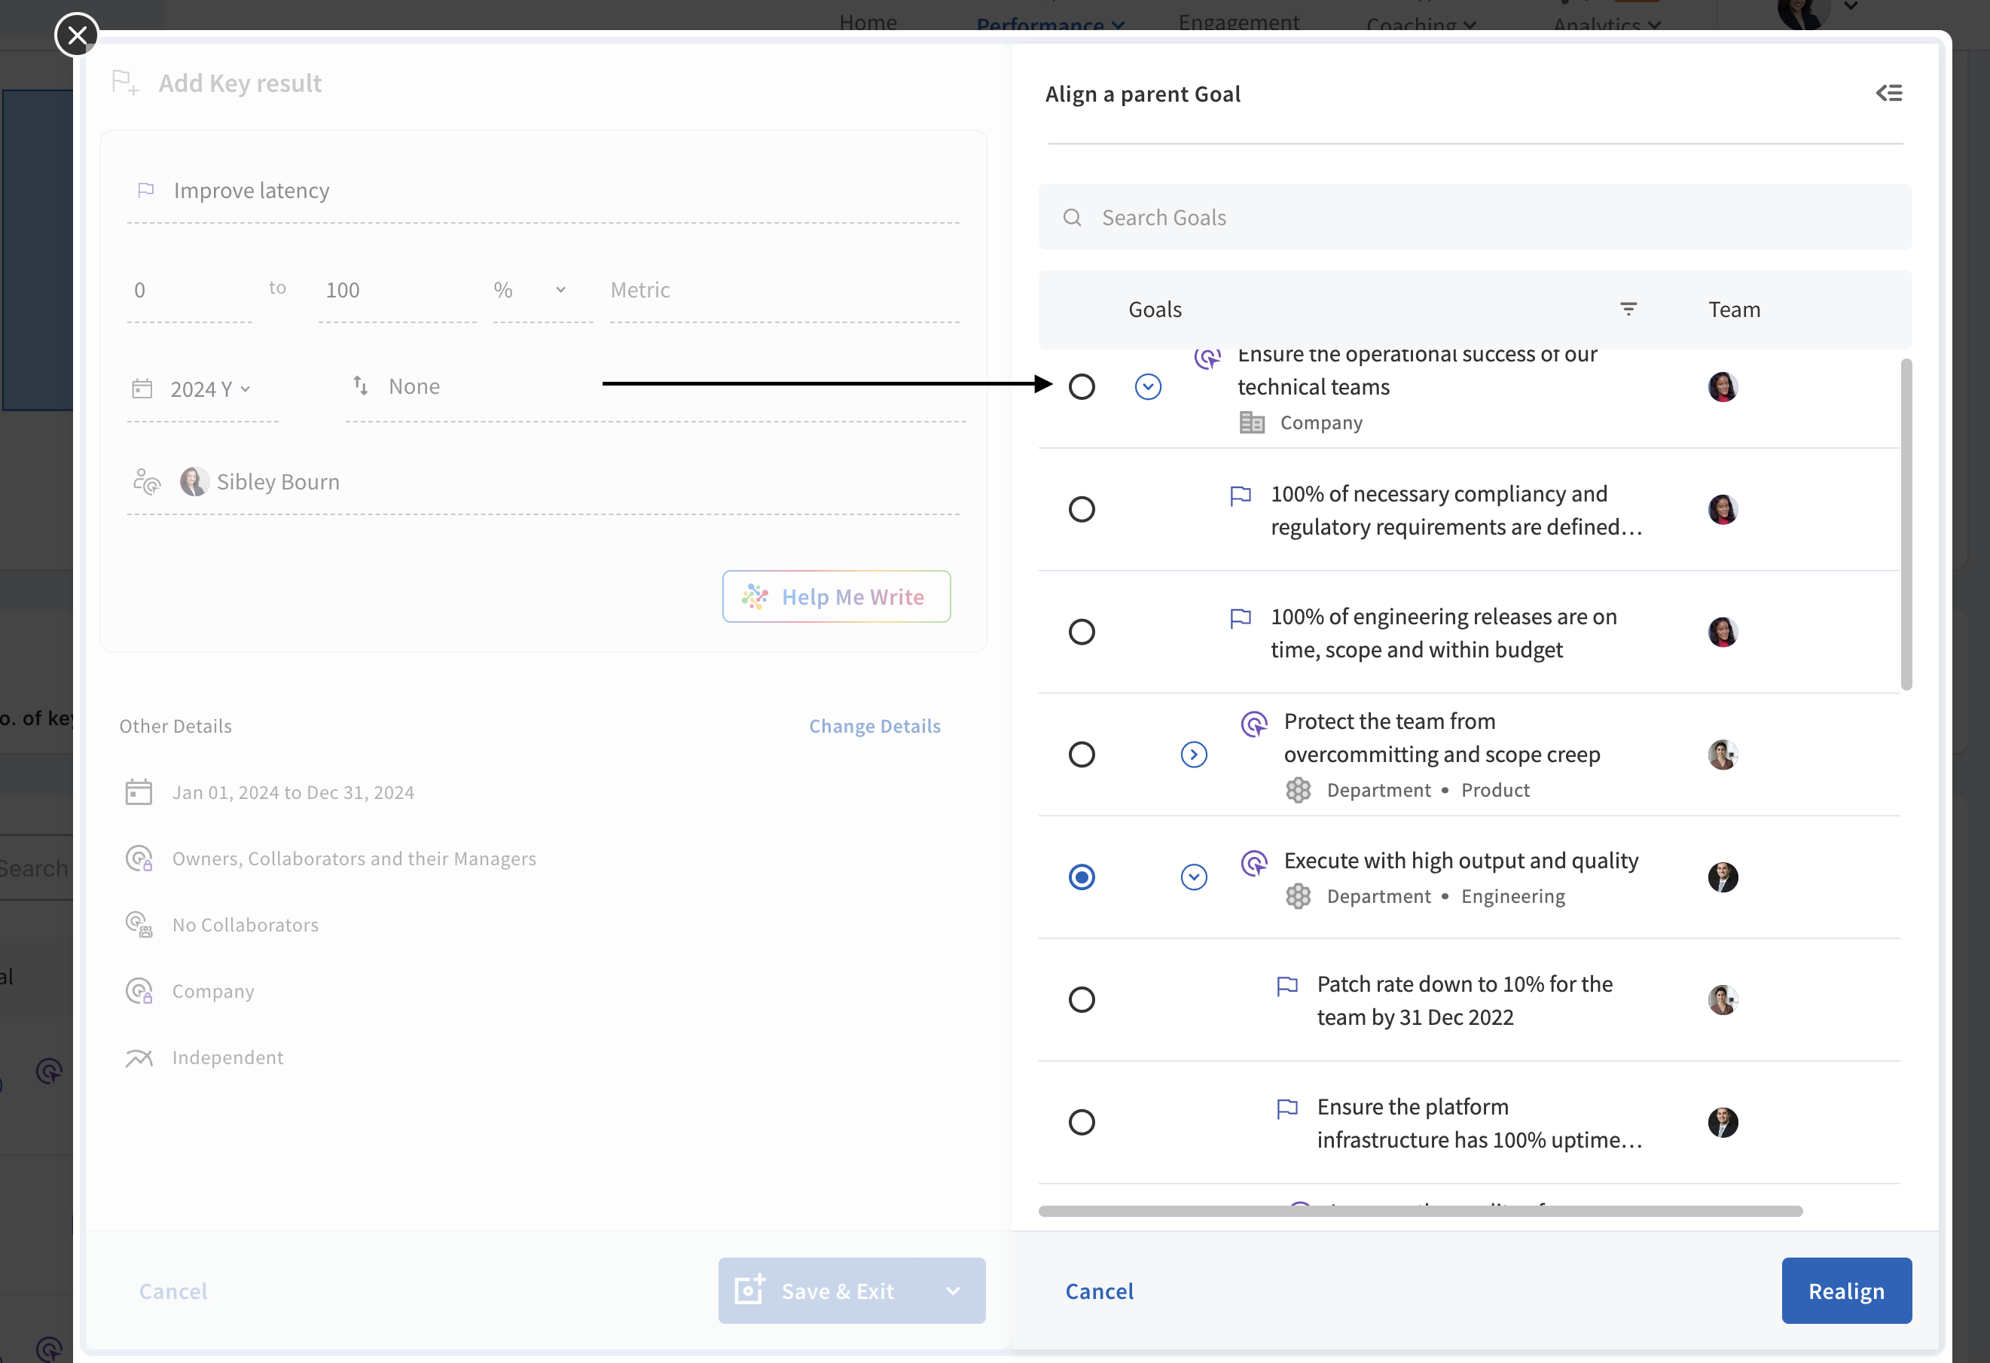Collapse the Align a parent Goal panel
Screen dimensions: 1990x1363
point(1889,93)
